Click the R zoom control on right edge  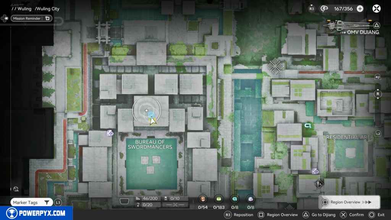click(378, 94)
